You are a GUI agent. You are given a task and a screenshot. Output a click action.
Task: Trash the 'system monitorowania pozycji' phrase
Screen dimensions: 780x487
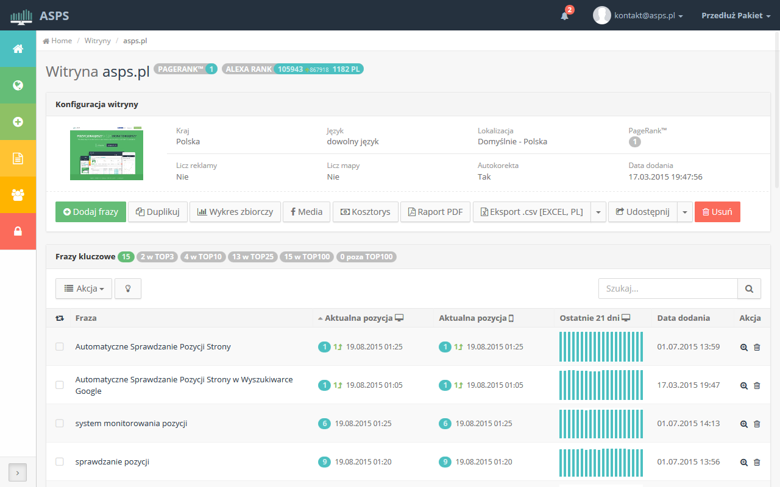coord(757,424)
